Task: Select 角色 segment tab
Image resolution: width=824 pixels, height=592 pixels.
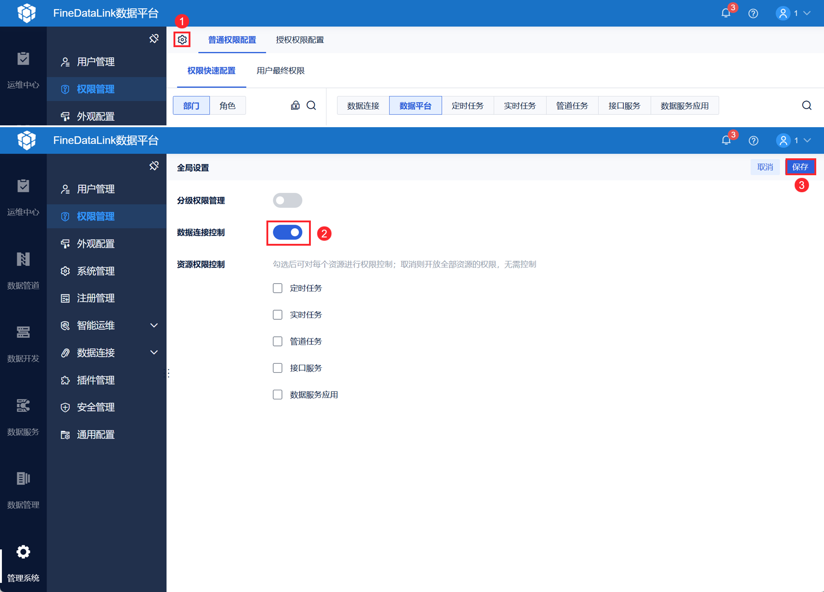Action: click(228, 106)
